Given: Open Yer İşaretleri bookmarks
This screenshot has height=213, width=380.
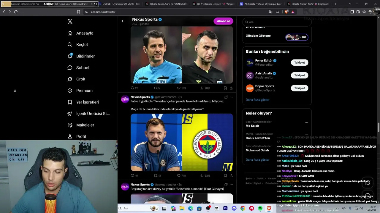Looking at the screenshot, I should click(83, 102).
